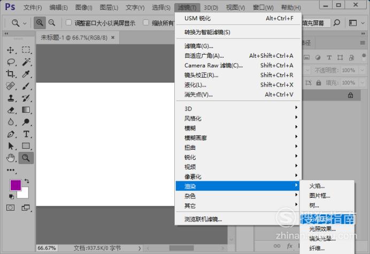Toggle the layer filter on/off switch
The image size is (370, 254).
click(364, 57)
